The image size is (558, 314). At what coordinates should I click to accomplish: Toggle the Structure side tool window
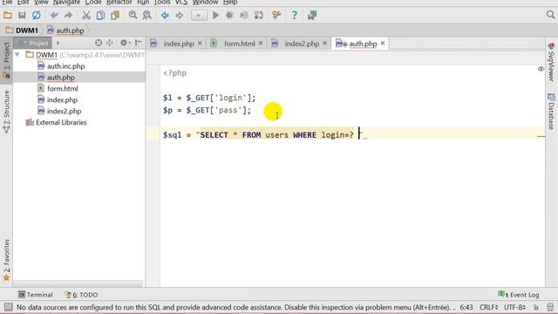coord(6,112)
